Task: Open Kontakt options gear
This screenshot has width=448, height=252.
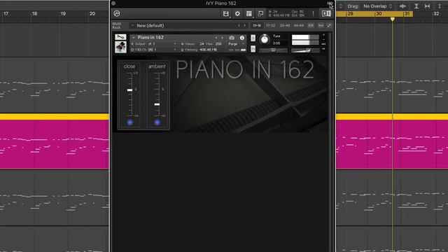Action: (x=237, y=13)
